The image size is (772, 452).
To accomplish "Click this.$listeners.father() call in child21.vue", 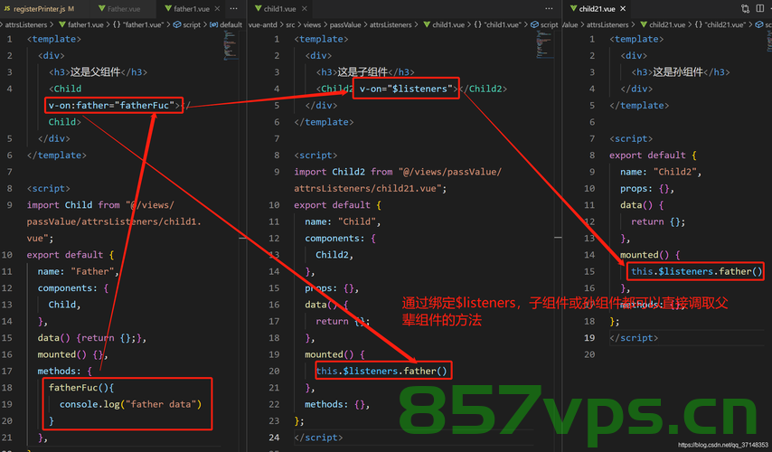I will tap(697, 271).
